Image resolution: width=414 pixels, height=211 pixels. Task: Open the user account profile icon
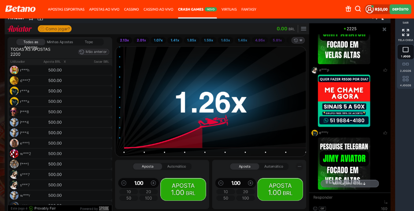[x=369, y=9]
